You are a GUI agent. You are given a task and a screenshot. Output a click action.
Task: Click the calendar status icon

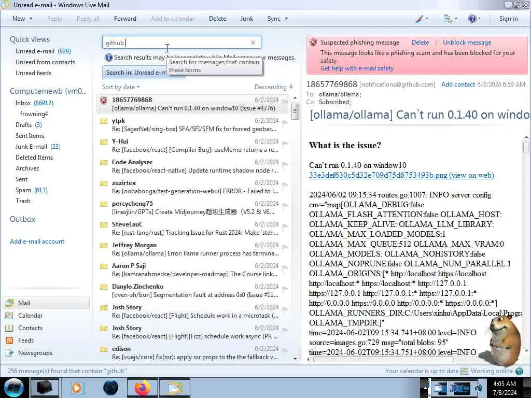point(464,371)
